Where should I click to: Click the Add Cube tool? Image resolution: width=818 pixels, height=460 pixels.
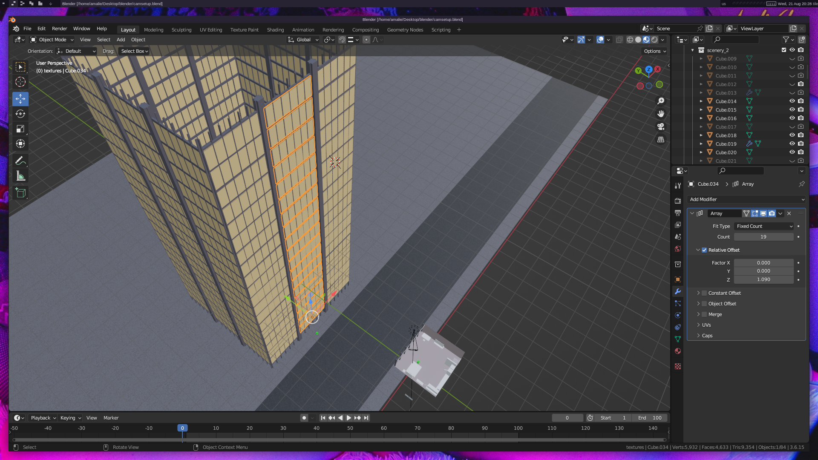[x=20, y=193]
